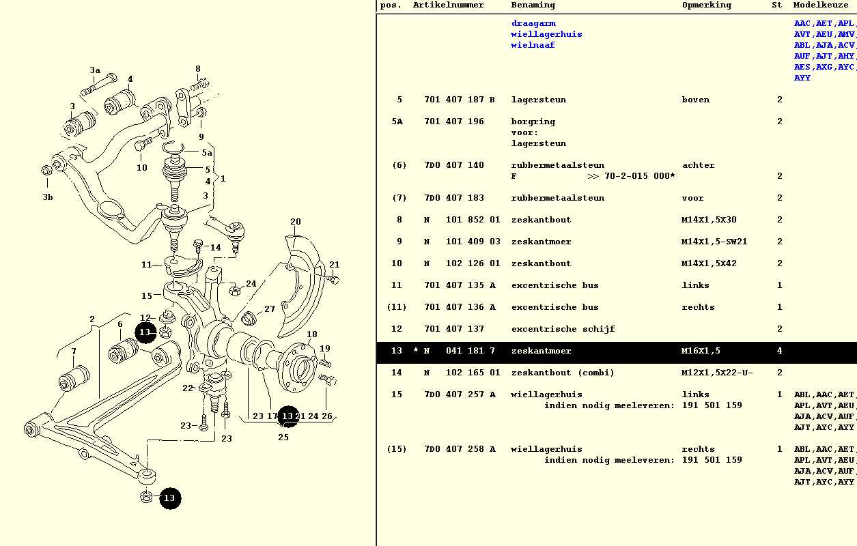Select part number 701 407 187 B
The width and height of the screenshot is (857, 546).
tap(460, 100)
